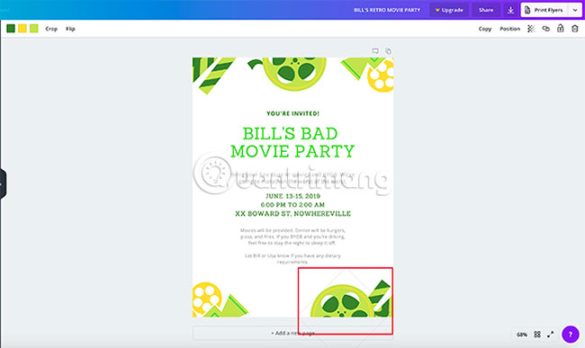Open the purple help question mark button
Image resolution: width=585 pixels, height=348 pixels.
571,335
